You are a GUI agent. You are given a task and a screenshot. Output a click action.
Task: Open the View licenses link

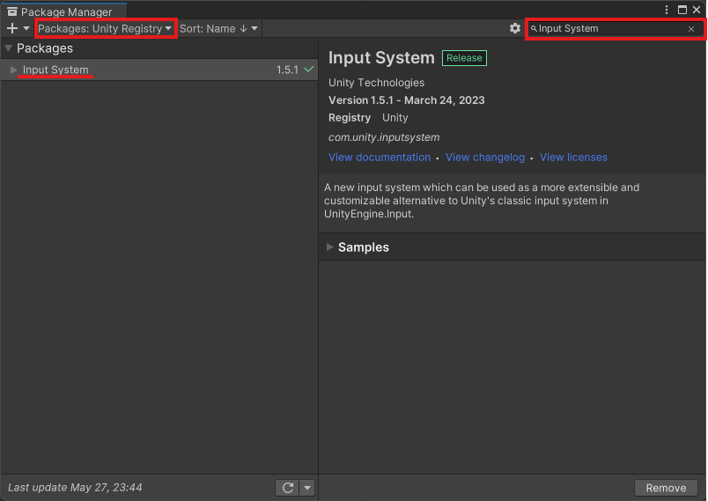click(x=573, y=157)
